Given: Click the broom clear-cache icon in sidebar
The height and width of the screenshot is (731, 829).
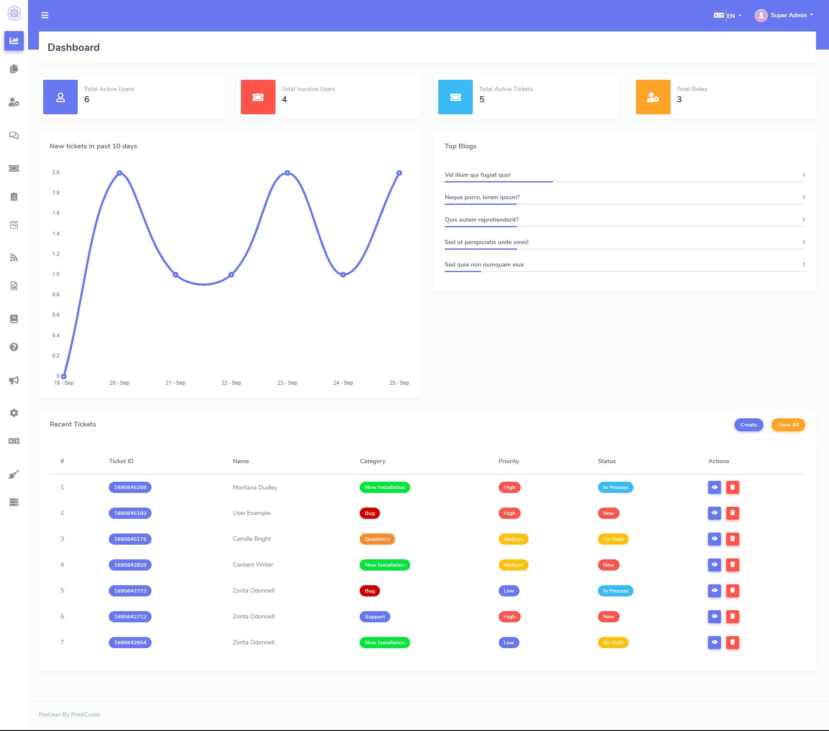Looking at the screenshot, I should 14,474.
